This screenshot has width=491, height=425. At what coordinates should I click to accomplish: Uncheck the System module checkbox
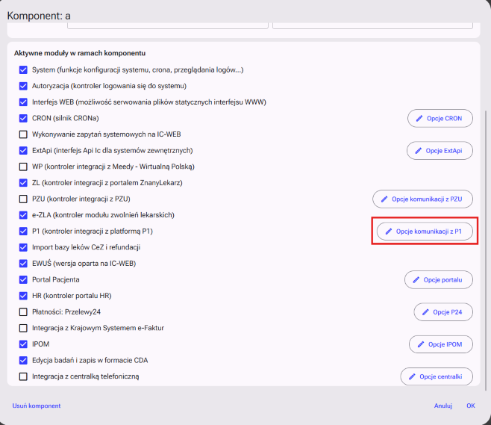23,69
